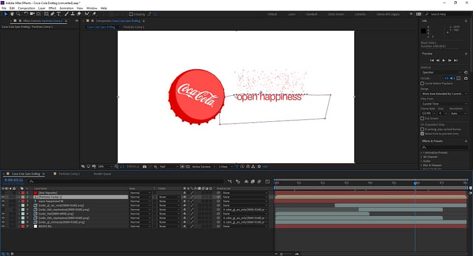Expand the Audio effects category
This screenshot has height=256, width=473.
422,161
